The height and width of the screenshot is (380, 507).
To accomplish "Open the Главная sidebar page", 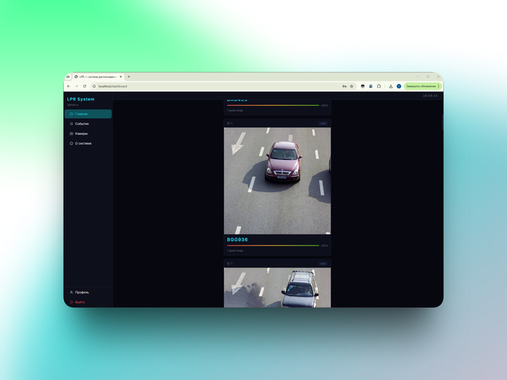I will tap(88, 114).
